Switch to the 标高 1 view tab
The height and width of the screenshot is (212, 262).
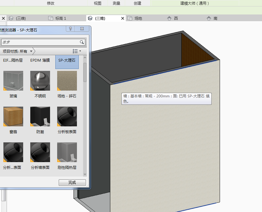(61, 18)
